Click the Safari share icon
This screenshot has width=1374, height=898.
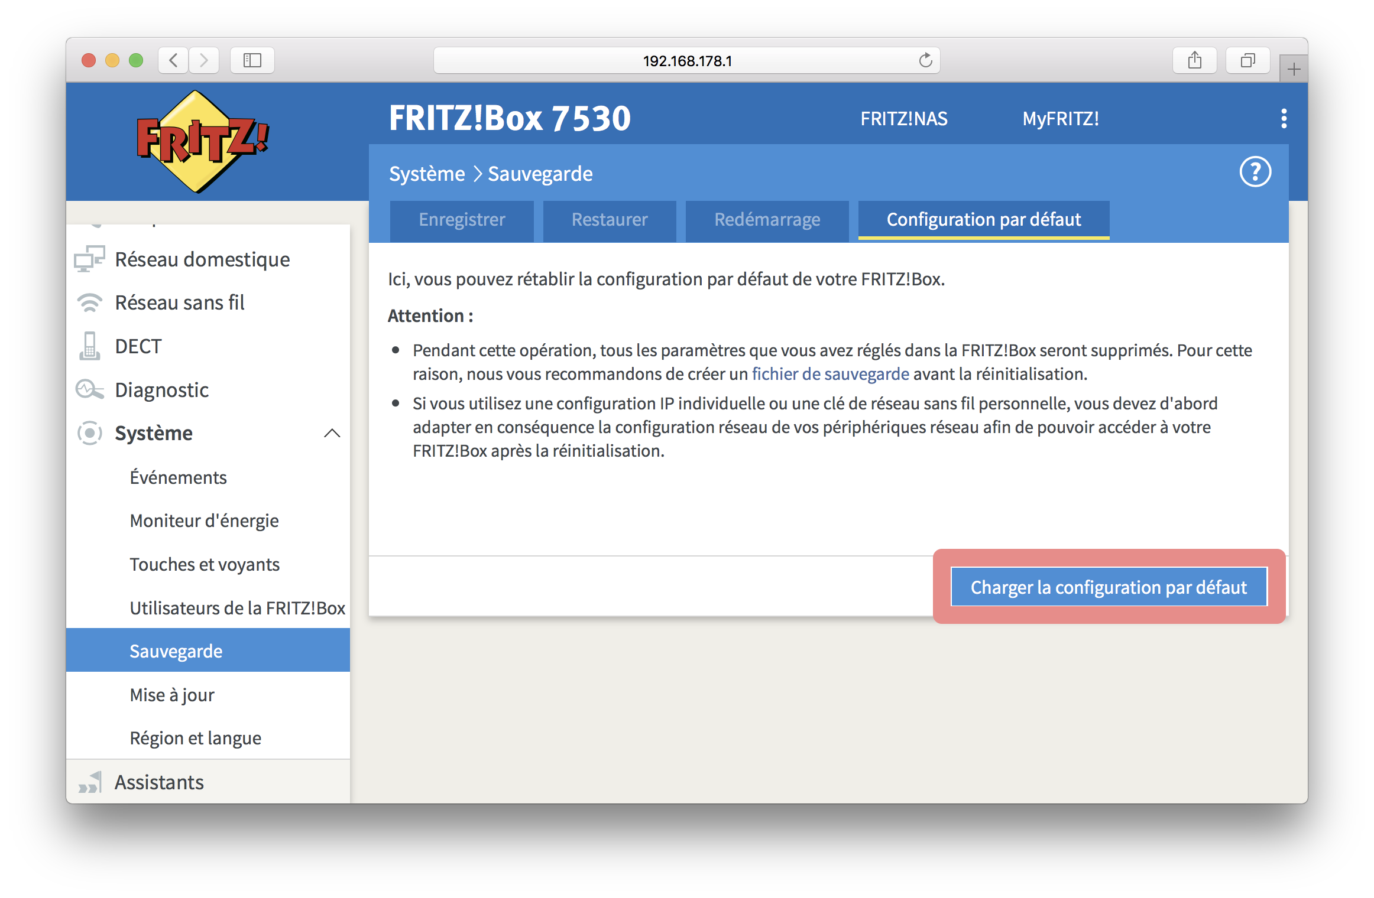pyautogui.click(x=1194, y=60)
